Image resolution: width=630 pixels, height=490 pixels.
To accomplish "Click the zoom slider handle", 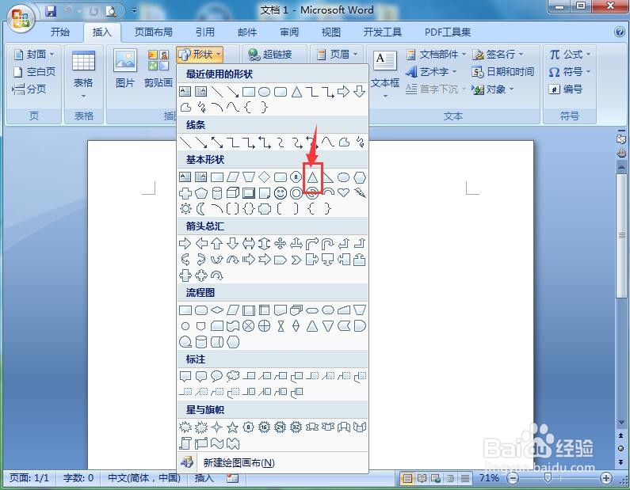I will tap(548, 477).
